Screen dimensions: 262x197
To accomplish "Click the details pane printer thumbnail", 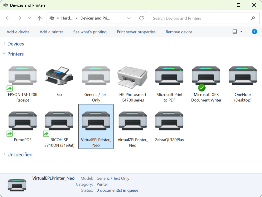I will pyautogui.click(x=17, y=185).
